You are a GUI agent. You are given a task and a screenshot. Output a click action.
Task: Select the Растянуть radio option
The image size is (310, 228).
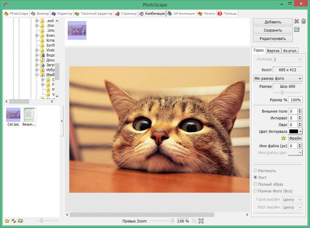tap(255, 171)
